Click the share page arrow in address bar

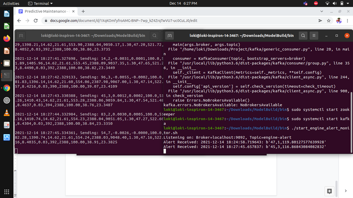point(320,21)
